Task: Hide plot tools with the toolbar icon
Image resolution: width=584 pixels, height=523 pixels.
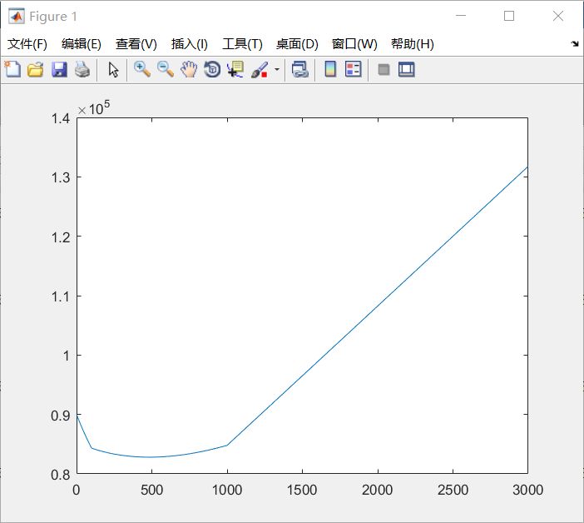Action: point(384,70)
